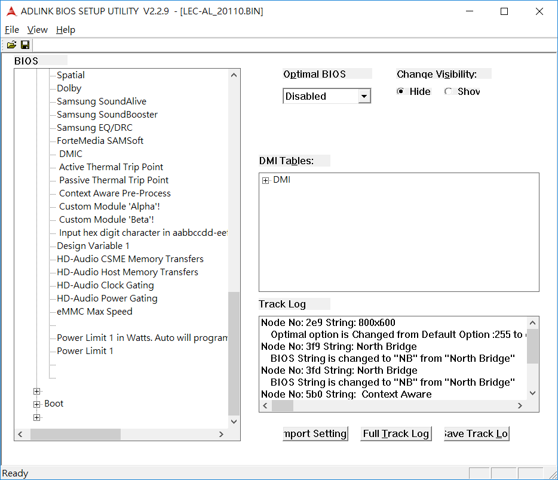
Task: Click the ADLINK red logo icon in title bar
Action: tap(11, 11)
